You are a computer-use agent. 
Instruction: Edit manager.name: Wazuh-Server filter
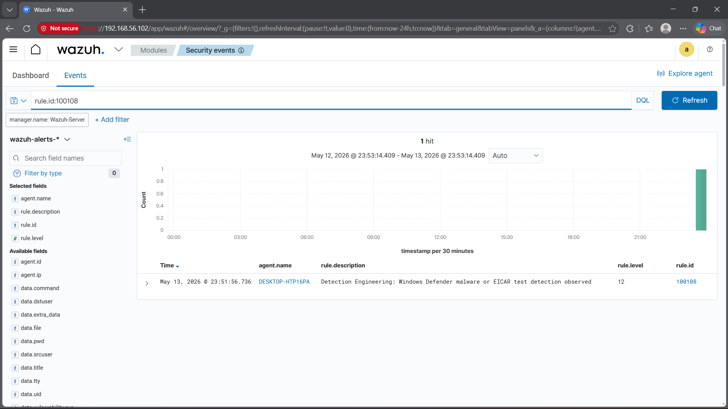click(47, 120)
